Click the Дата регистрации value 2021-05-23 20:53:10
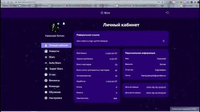The width and height of the screenshot is (200, 112). pyautogui.click(x=156, y=93)
